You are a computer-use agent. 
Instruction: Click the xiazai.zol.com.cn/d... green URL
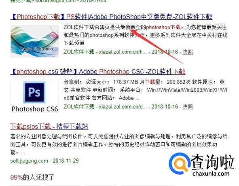(123, 107)
